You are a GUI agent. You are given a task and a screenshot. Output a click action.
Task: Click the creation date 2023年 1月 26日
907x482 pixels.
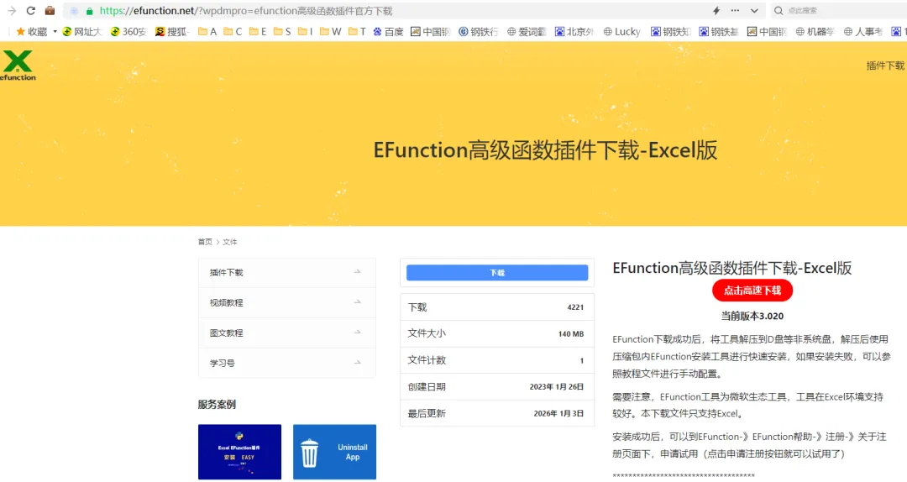(x=557, y=386)
